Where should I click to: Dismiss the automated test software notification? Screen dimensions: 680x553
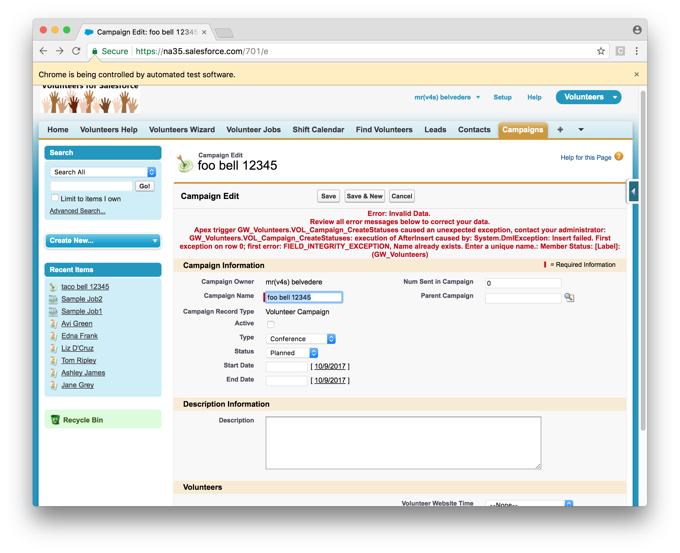coord(636,74)
